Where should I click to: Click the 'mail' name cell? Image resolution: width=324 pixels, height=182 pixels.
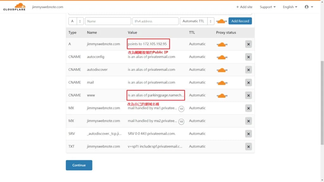(x=90, y=82)
